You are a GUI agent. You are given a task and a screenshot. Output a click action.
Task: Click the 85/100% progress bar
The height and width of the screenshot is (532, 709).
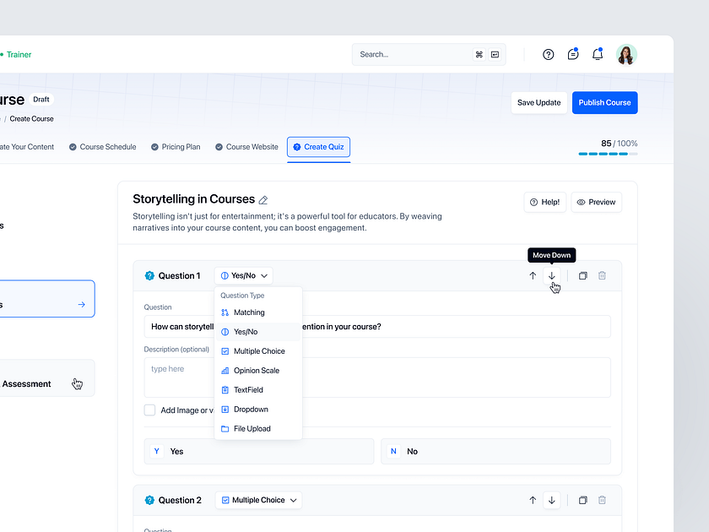pyautogui.click(x=608, y=154)
